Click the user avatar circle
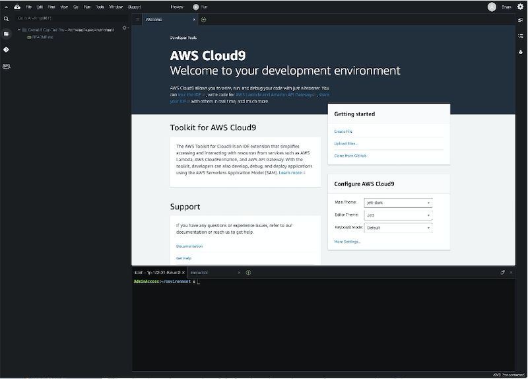 coord(492,7)
